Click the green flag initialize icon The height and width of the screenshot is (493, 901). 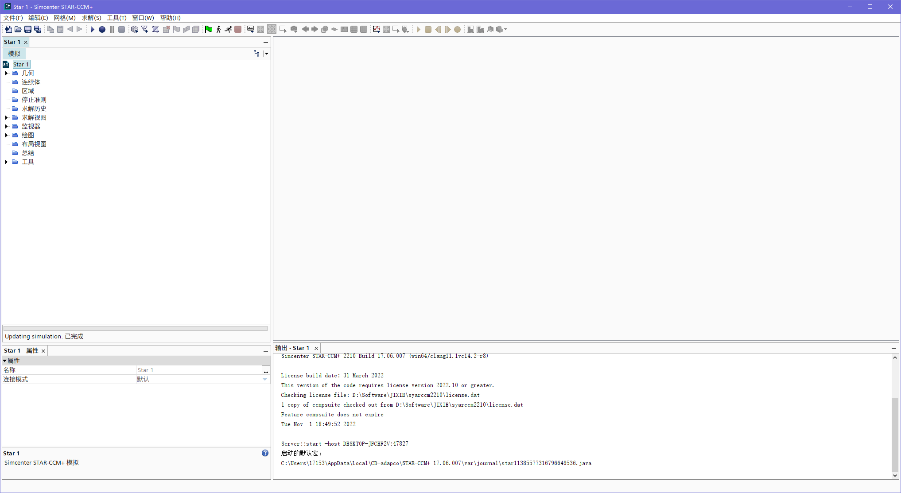209,29
